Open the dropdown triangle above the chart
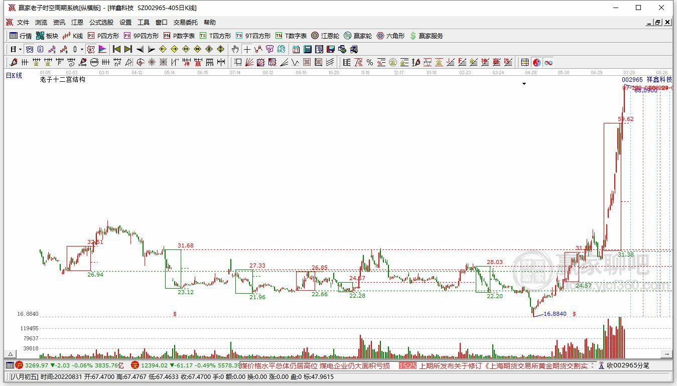 (524, 84)
